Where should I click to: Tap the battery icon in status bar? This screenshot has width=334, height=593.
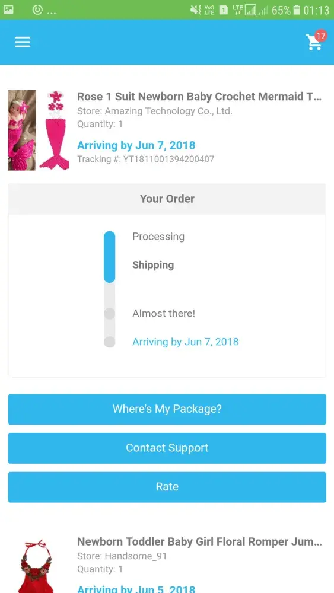tap(297, 10)
